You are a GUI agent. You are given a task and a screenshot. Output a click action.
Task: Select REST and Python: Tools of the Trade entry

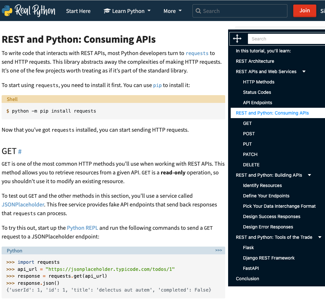pyautogui.click(x=274, y=237)
